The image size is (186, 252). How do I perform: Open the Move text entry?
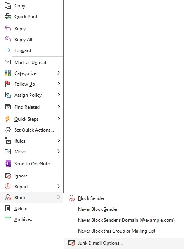(20, 152)
